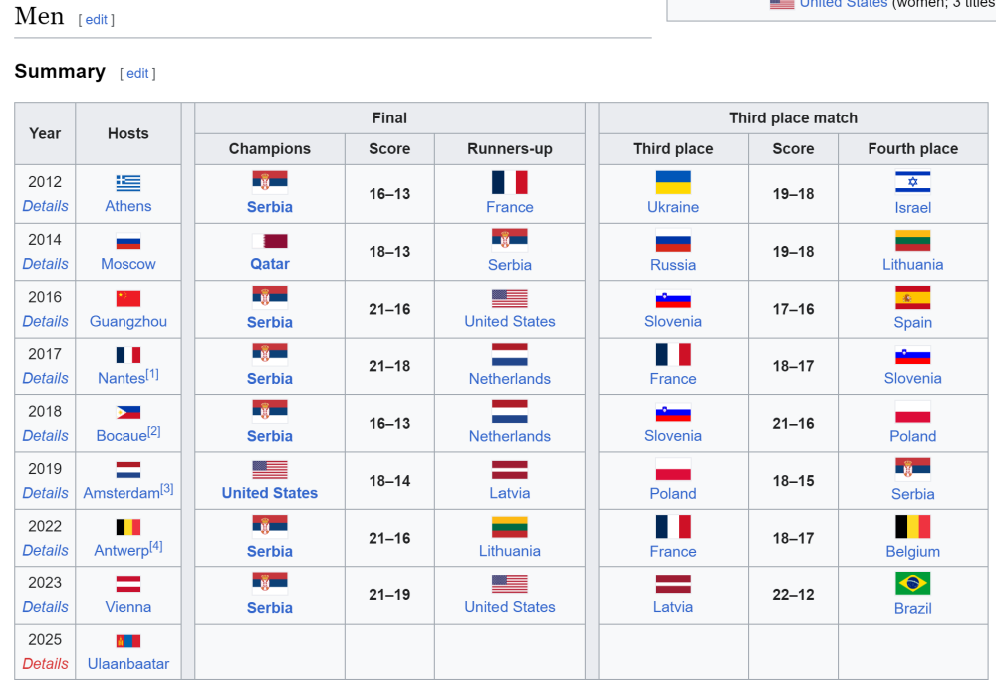The width and height of the screenshot is (996, 690).
Task: Click the Israel flag in Fourth place
Action: click(x=912, y=182)
